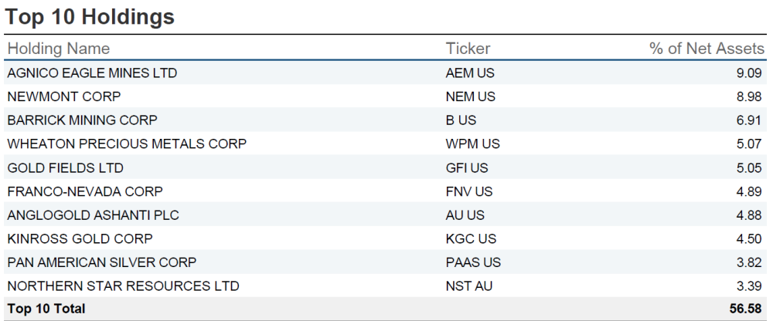
Task: Click the AEM US ticker
Action: 470,73
